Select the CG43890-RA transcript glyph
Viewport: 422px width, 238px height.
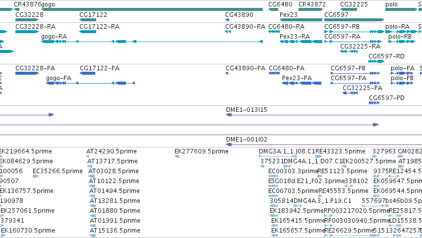click(228, 32)
